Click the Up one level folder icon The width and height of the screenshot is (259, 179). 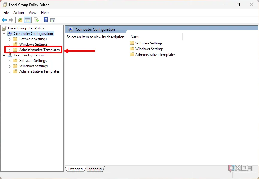(20, 20)
